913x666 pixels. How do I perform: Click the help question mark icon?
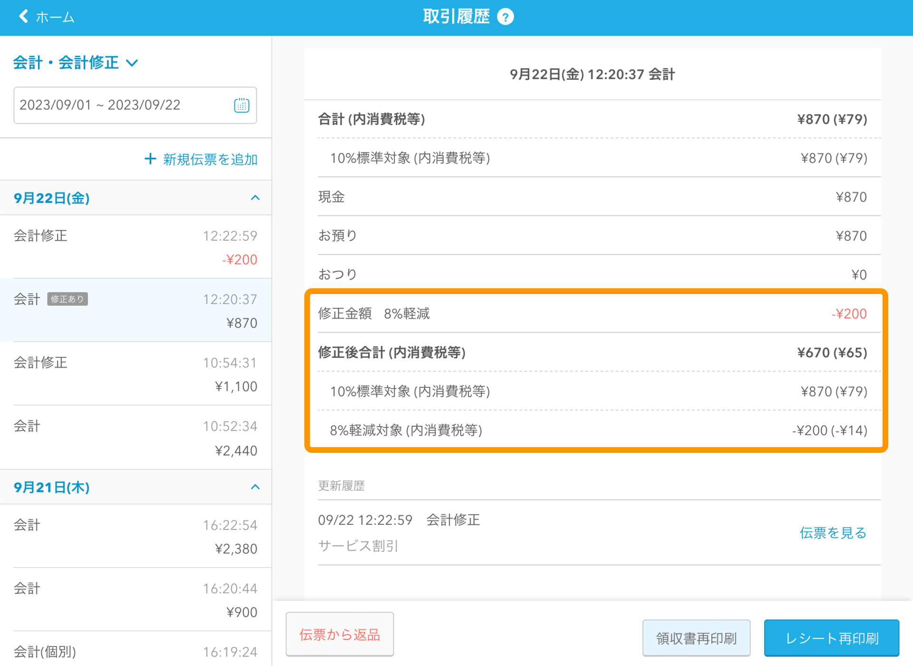tap(505, 18)
